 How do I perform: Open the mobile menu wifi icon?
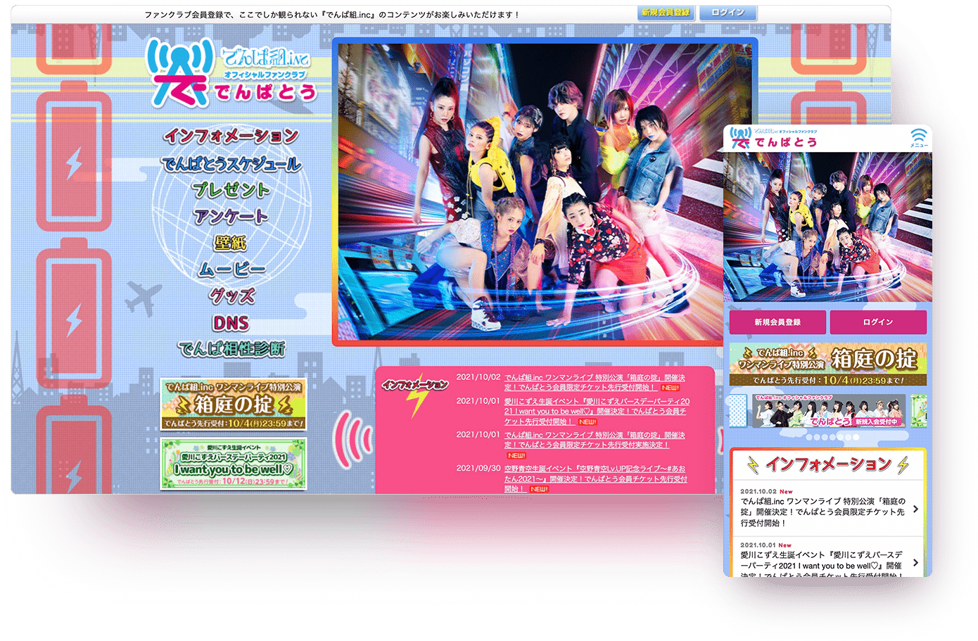pyautogui.click(x=919, y=137)
